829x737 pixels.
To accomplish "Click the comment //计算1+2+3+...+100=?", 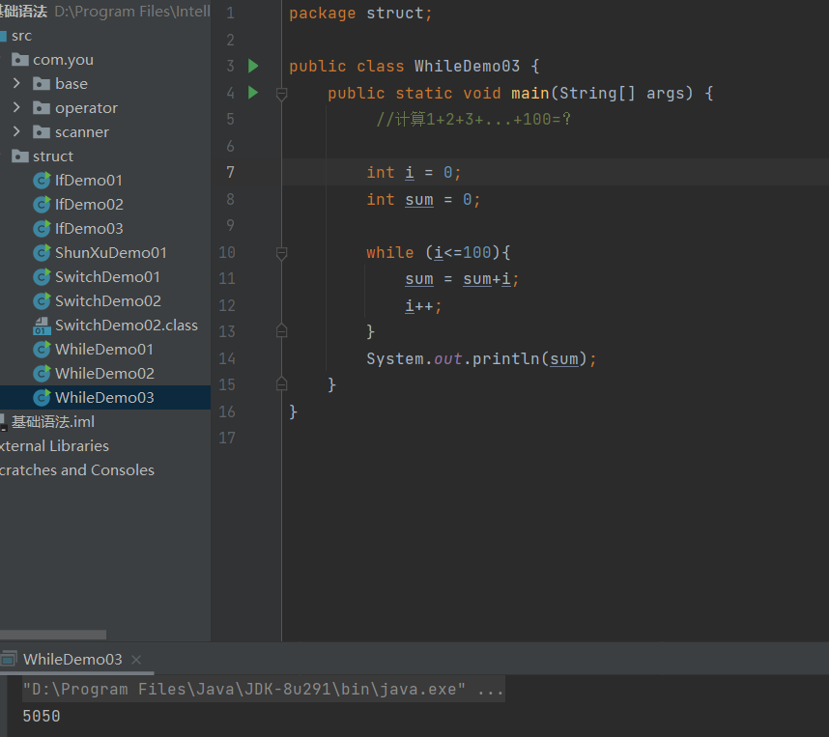I will click(x=473, y=120).
